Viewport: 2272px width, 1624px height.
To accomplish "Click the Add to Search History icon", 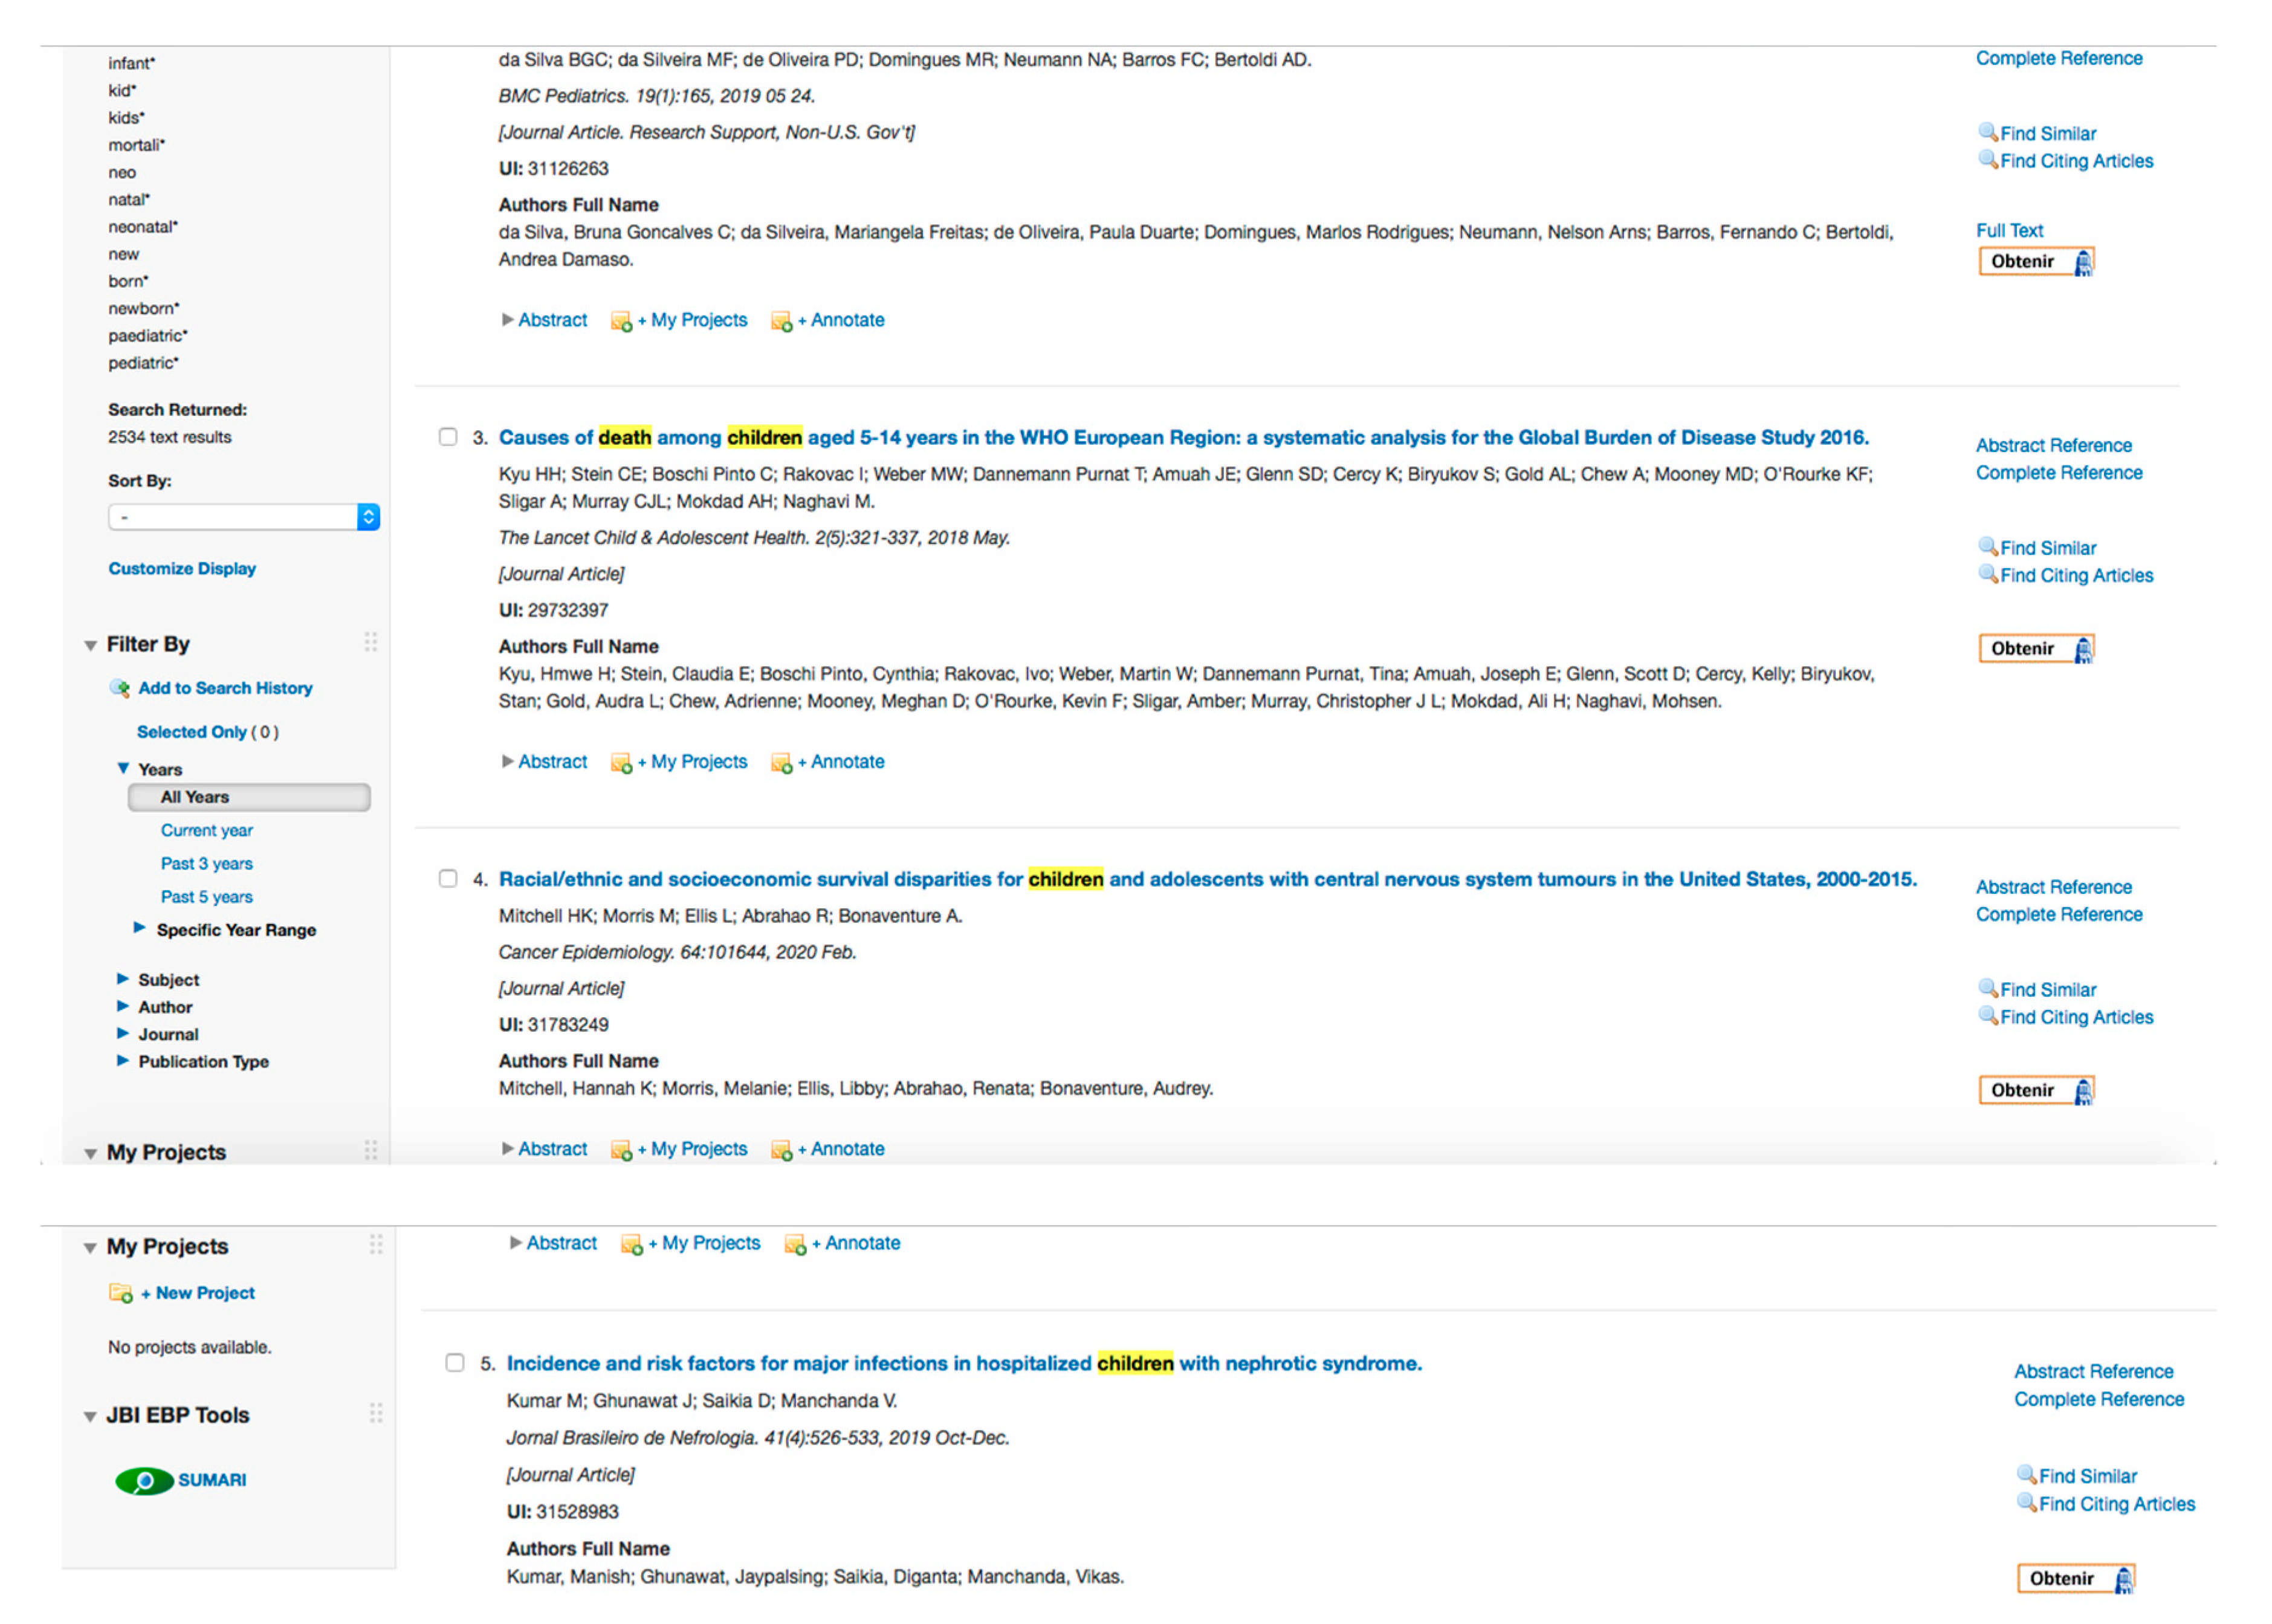I will (x=119, y=688).
